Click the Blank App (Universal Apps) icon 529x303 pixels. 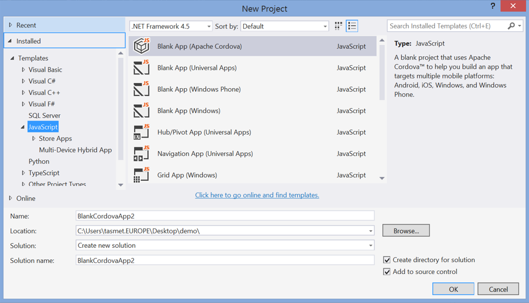[141, 68]
